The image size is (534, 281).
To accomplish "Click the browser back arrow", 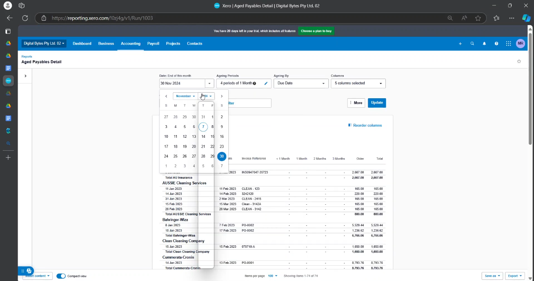I will coord(10,18).
